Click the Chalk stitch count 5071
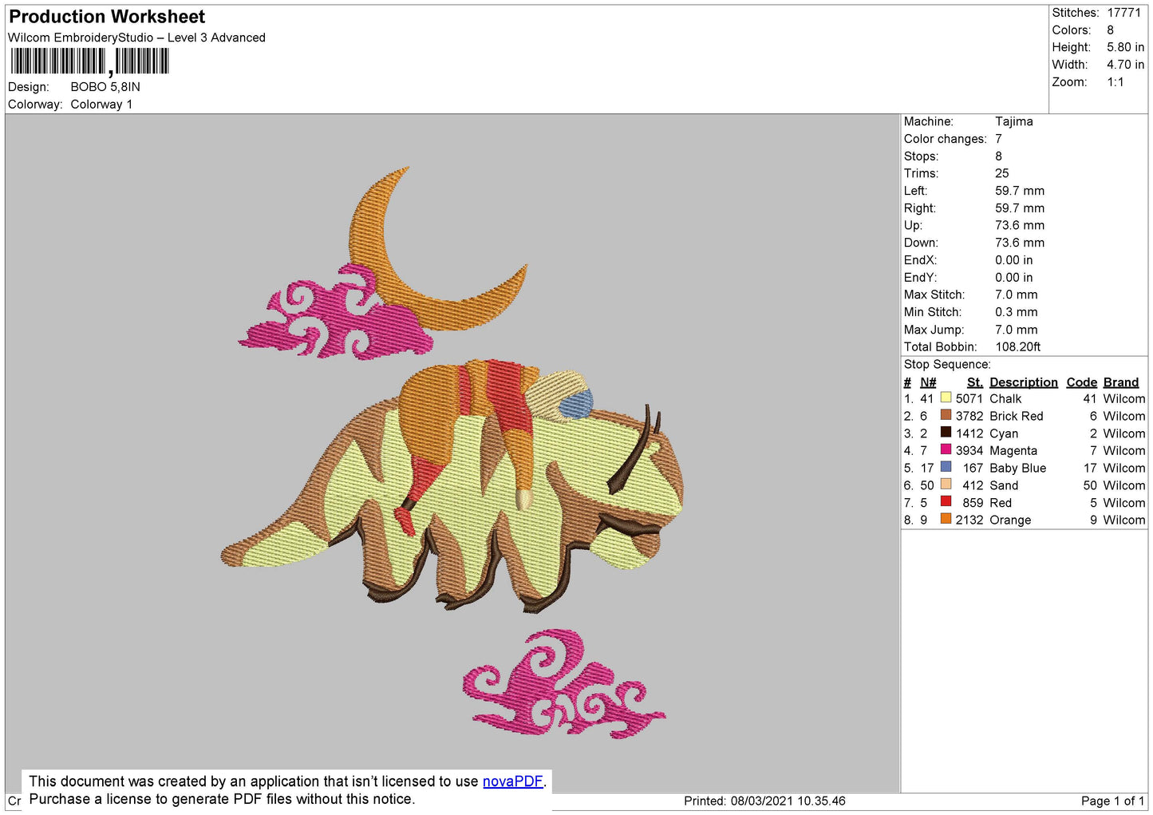Screen dimensions: 1153x815 [x=969, y=398]
